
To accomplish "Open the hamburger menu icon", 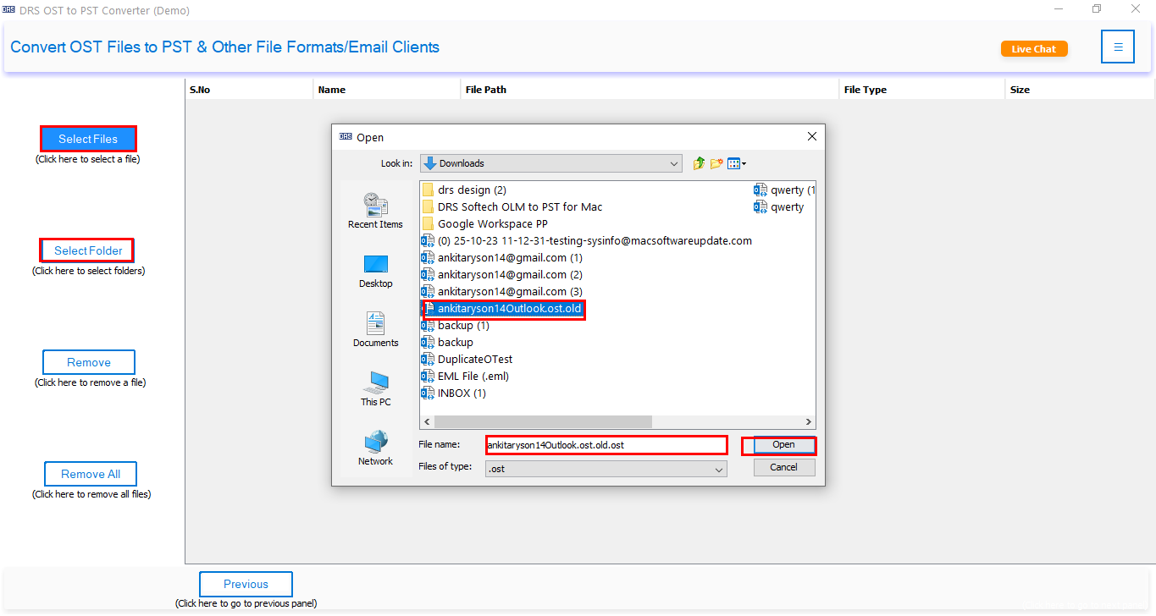I will [1117, 47].
